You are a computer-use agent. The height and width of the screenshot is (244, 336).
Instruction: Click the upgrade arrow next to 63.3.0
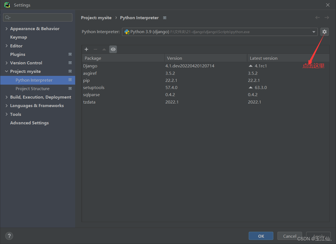pos(250,87)
